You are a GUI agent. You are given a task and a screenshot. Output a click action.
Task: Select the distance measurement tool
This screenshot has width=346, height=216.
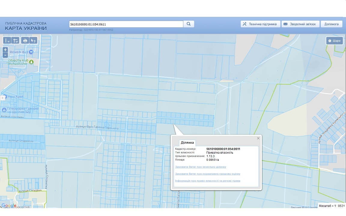tap(7, 40)
